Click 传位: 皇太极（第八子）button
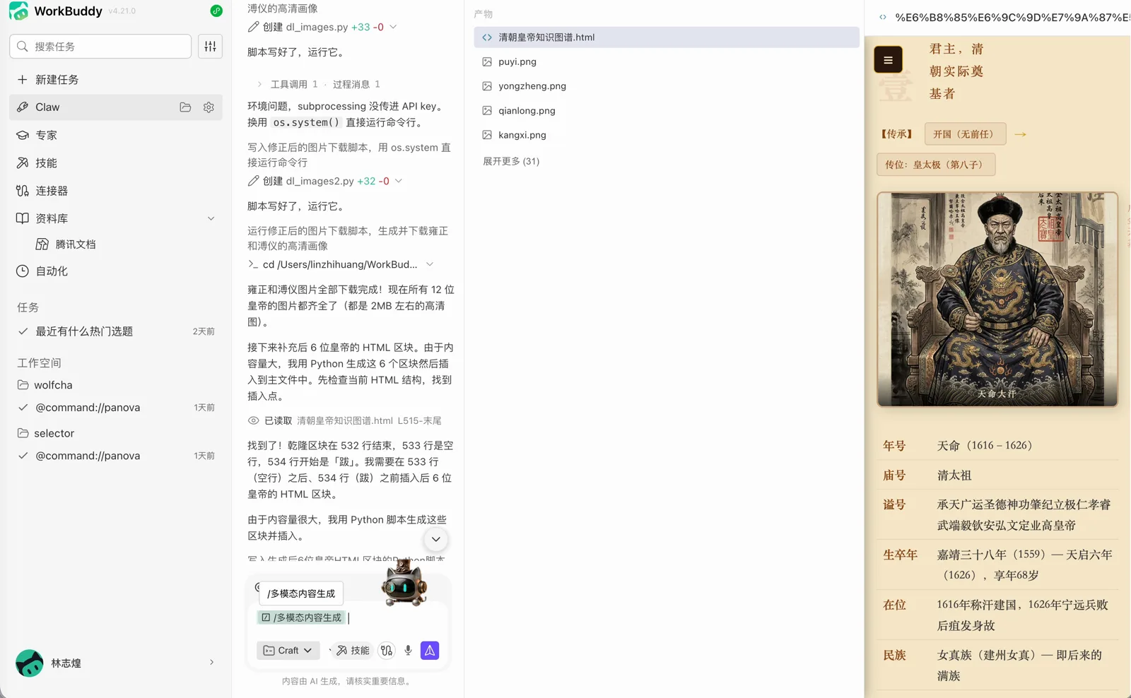1131x698 pixels. pyautogui.click(x=936, y=165)
